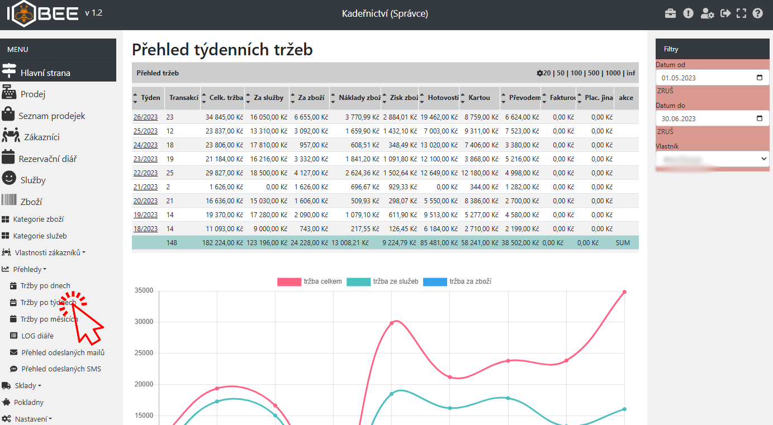Sort table by Celk. tržba column
Image resolution: width=773 pixels, height=425 pixels.
(x=223, y=98)
